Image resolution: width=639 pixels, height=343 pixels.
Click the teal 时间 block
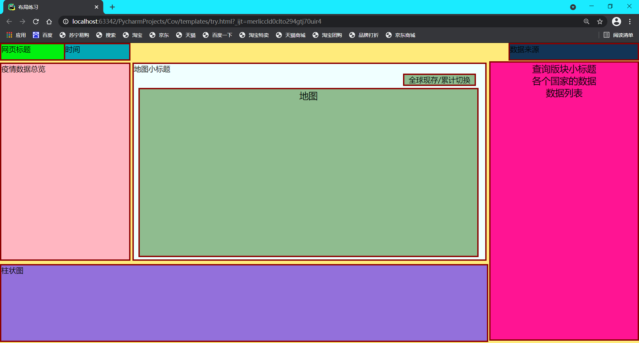(x=97, y=52)
